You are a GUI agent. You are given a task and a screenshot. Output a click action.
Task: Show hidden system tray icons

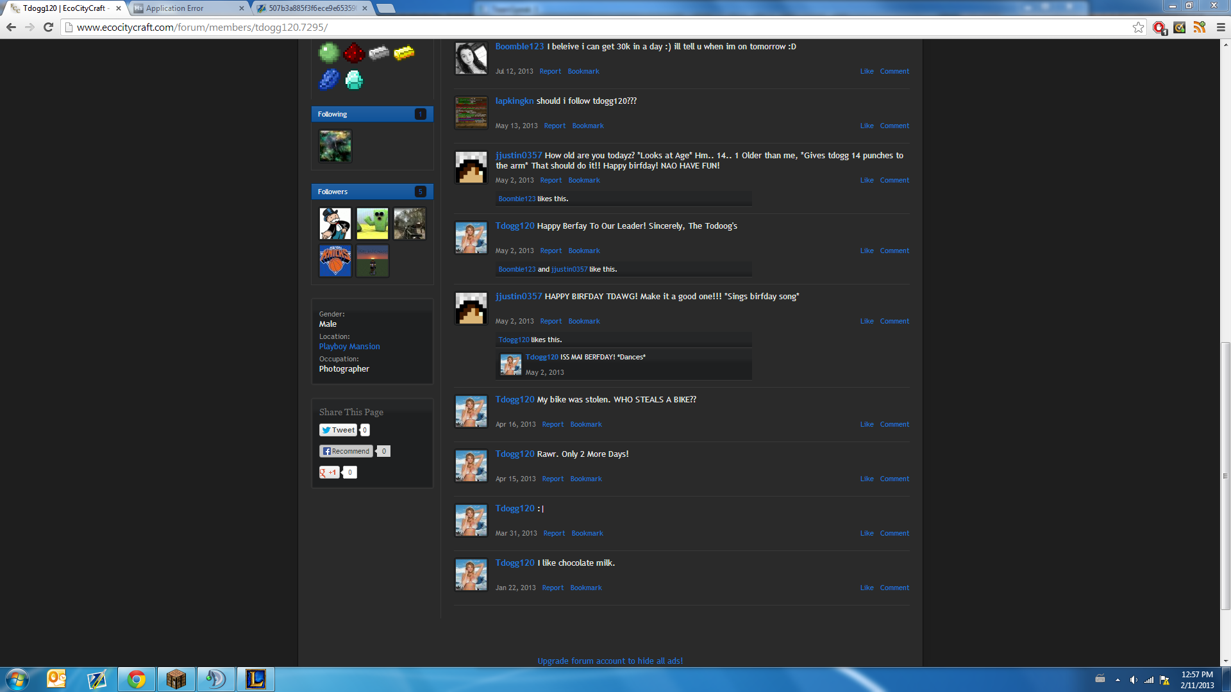click(x=1118, y=680)
